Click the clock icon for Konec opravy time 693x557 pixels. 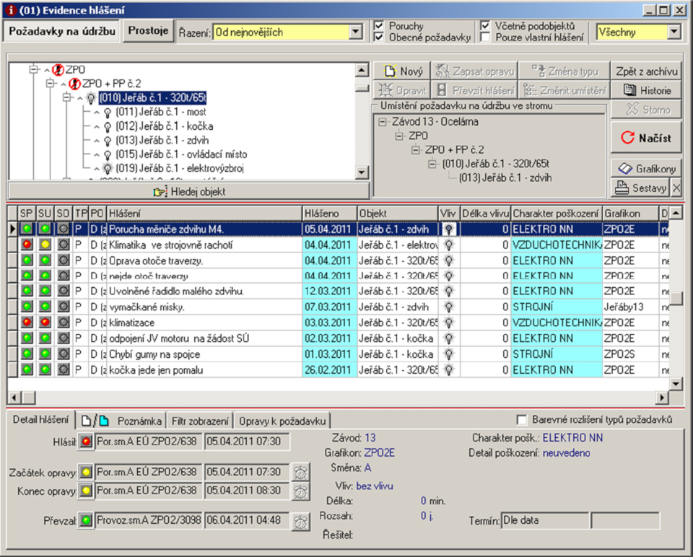301,491
